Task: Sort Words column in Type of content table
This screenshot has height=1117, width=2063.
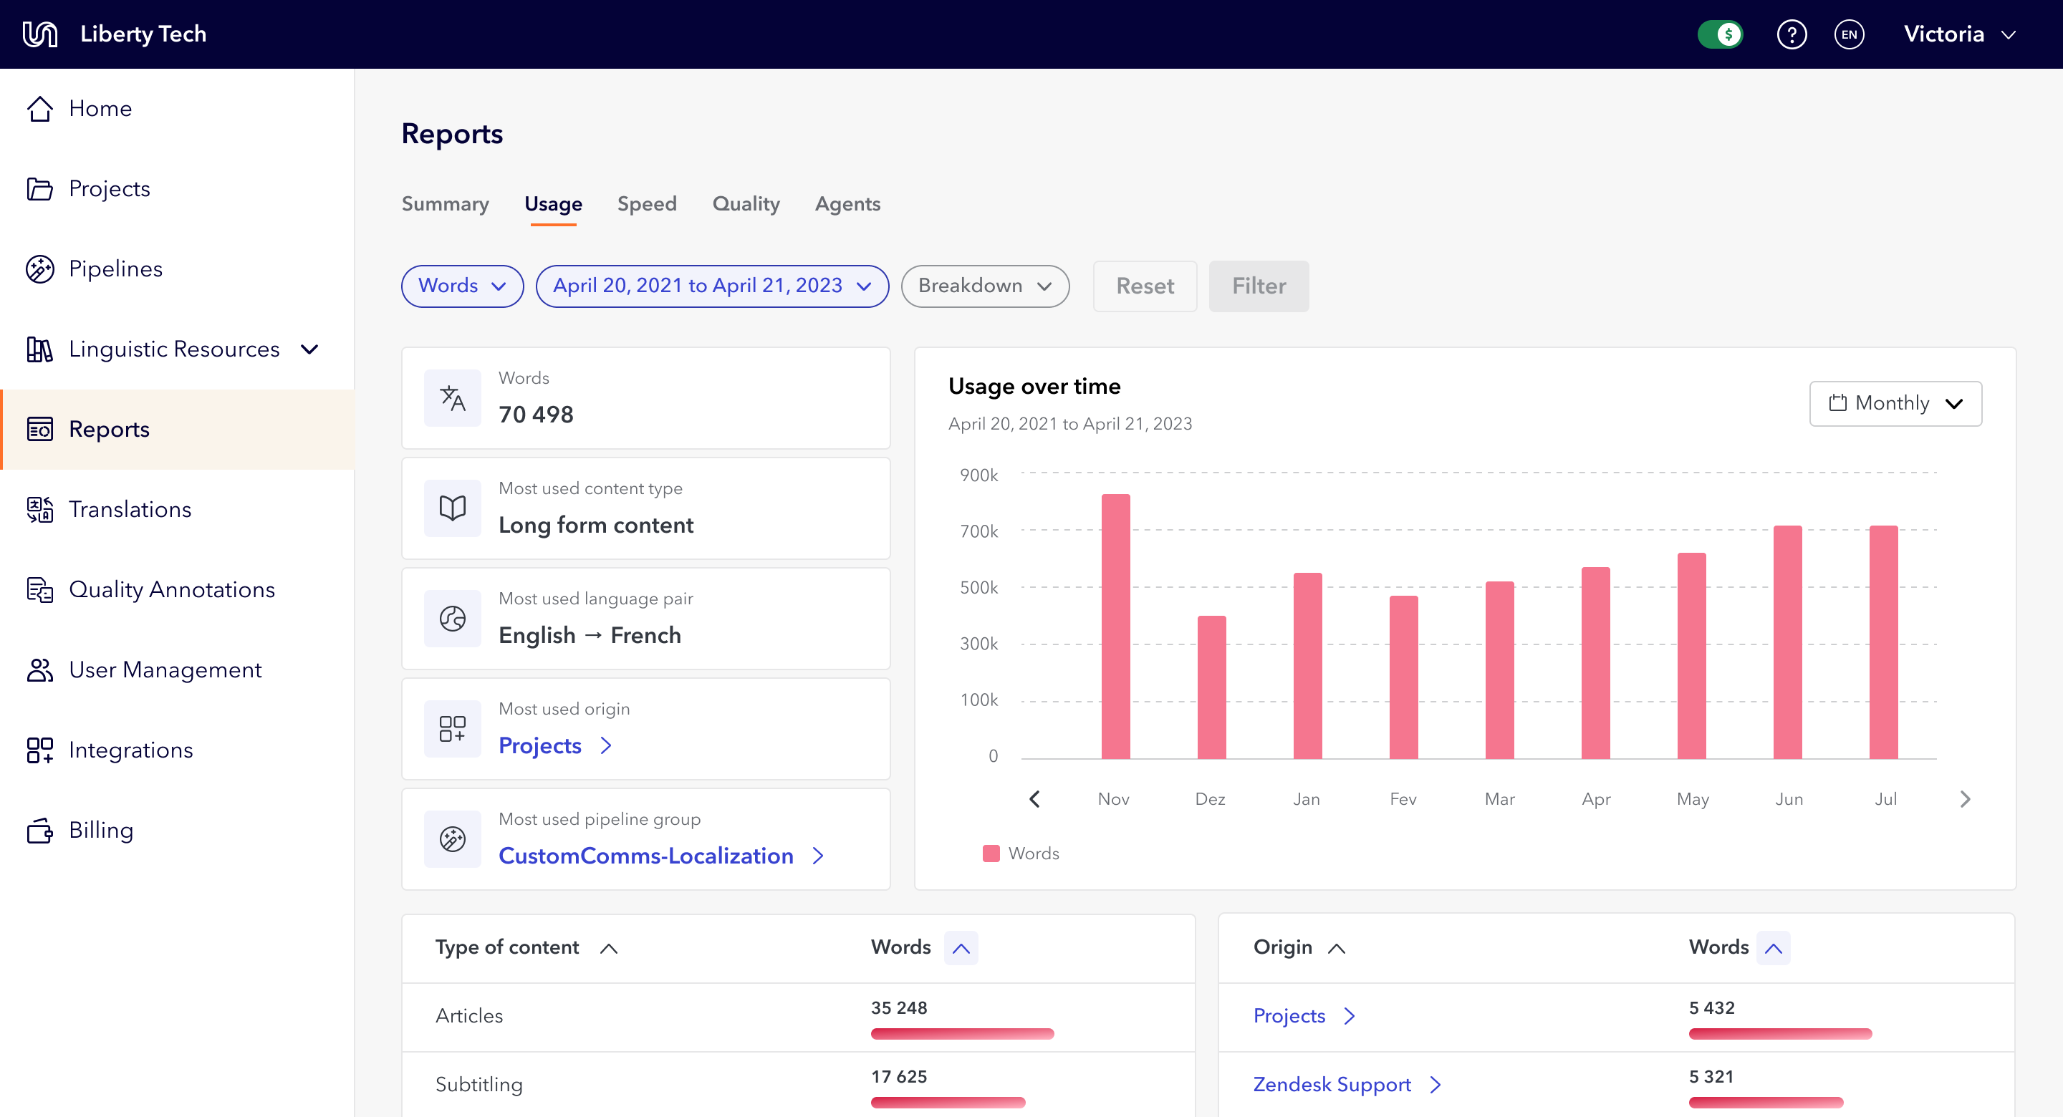Action: pos(961,948)
